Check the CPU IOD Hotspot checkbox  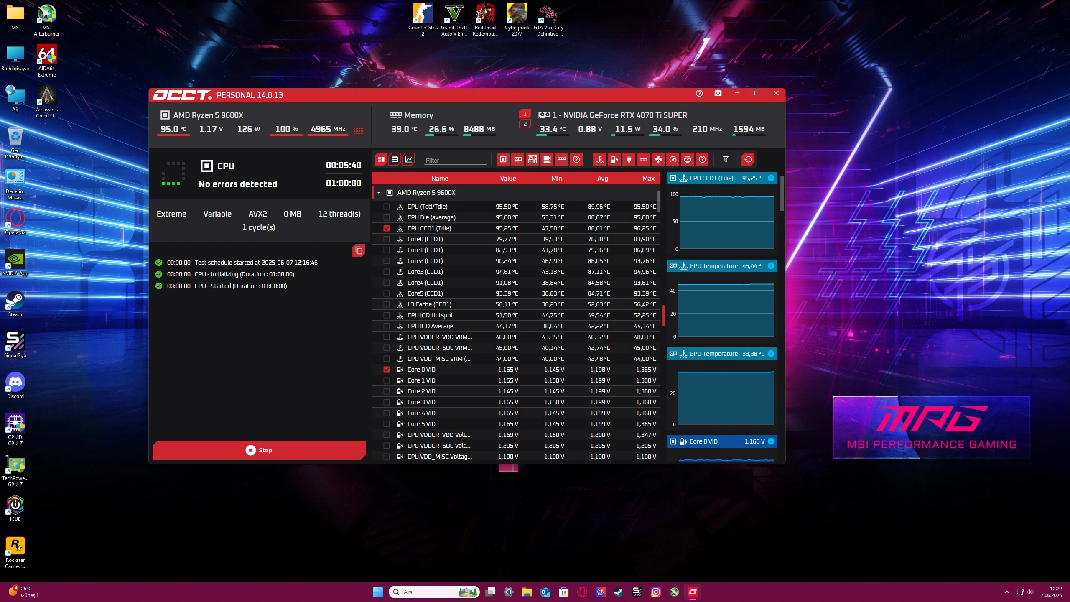coord(387,315)
